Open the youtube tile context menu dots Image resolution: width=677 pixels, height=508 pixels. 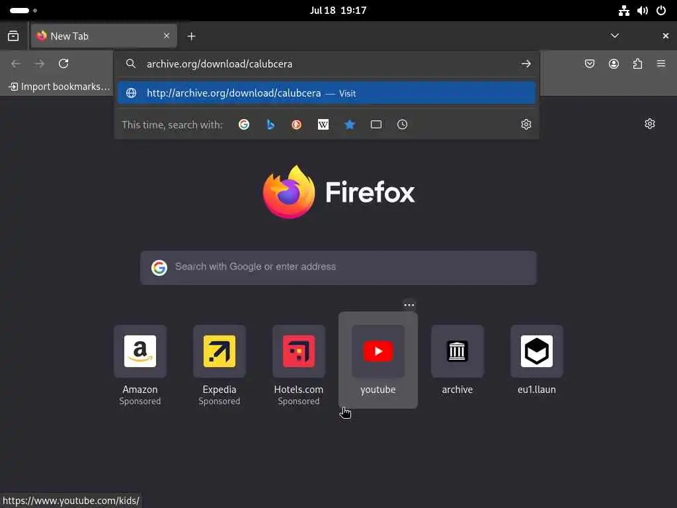pyautogui.click(x=409, y=305)
